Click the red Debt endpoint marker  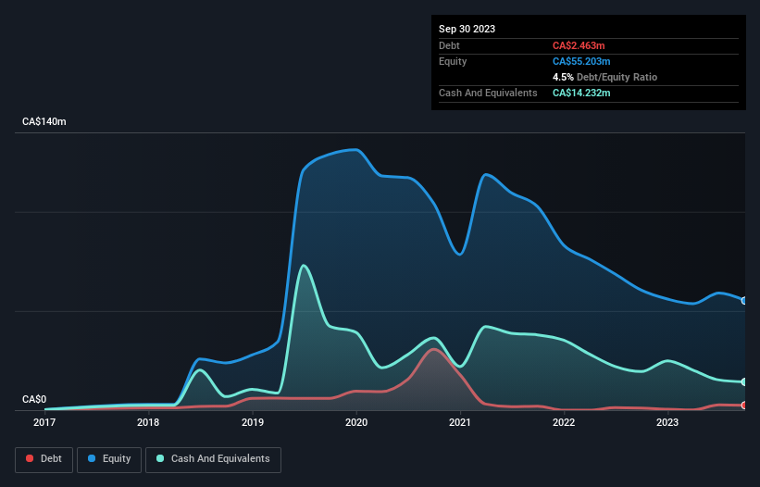(x=744, y=406)
